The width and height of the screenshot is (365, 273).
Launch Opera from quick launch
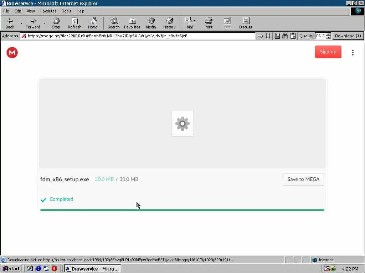(x=54, y=269)
